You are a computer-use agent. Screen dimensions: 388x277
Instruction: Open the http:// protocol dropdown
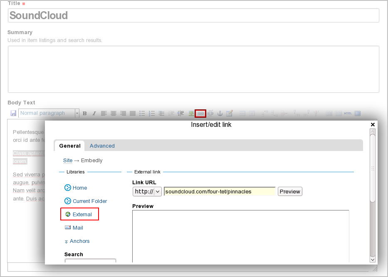coord(147,192)
